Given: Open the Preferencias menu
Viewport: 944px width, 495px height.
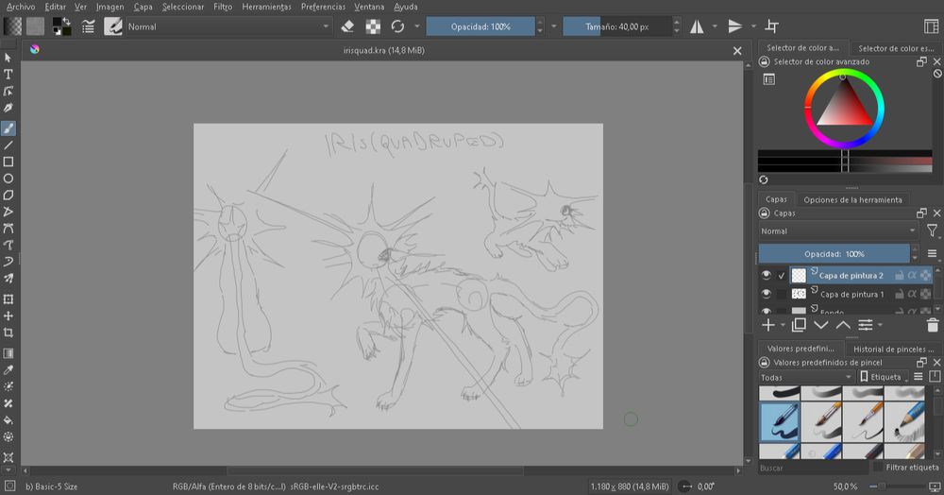Looking at the screenshot, I should coord(323,7).
